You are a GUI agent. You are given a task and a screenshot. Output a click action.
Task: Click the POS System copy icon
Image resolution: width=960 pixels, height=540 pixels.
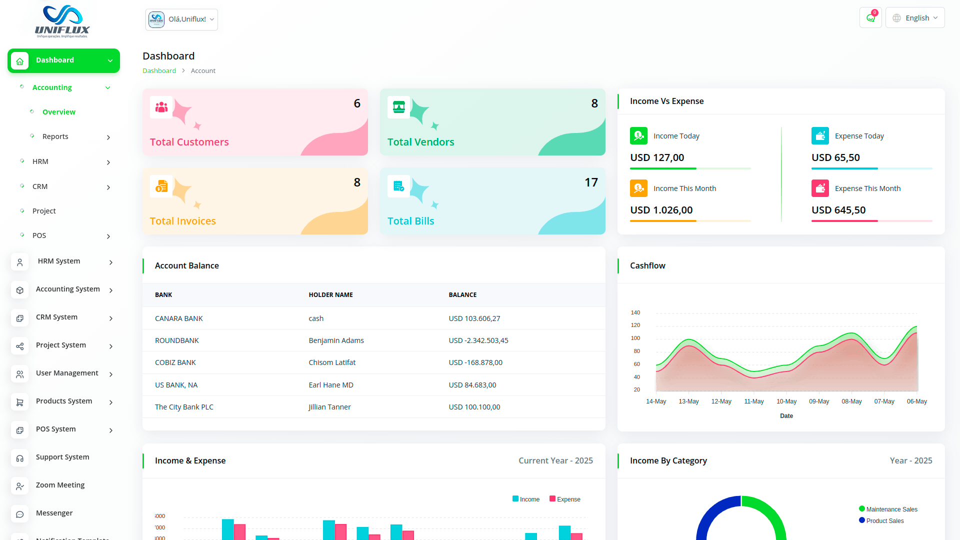tap(20, 430)
